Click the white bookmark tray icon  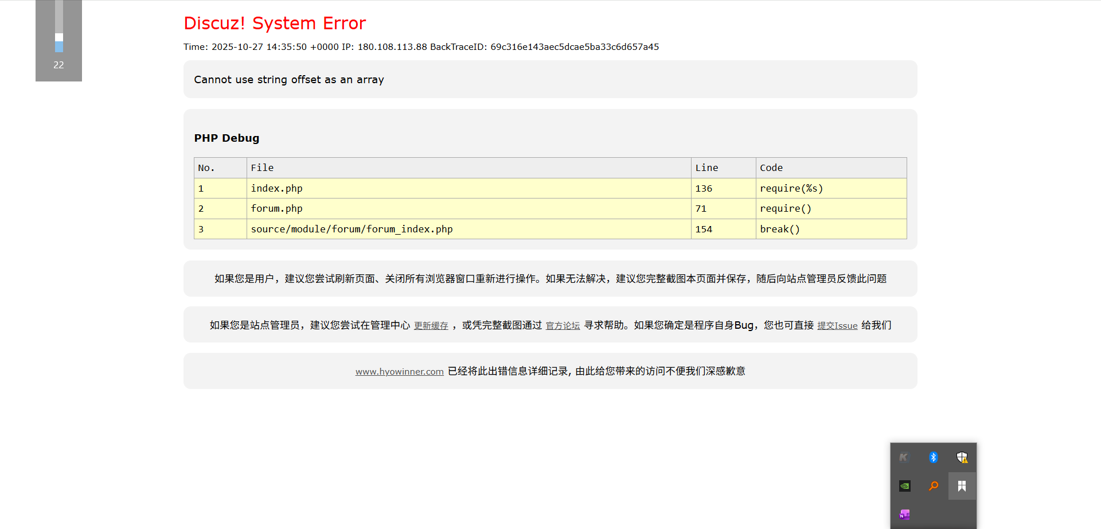click(962, 486)
